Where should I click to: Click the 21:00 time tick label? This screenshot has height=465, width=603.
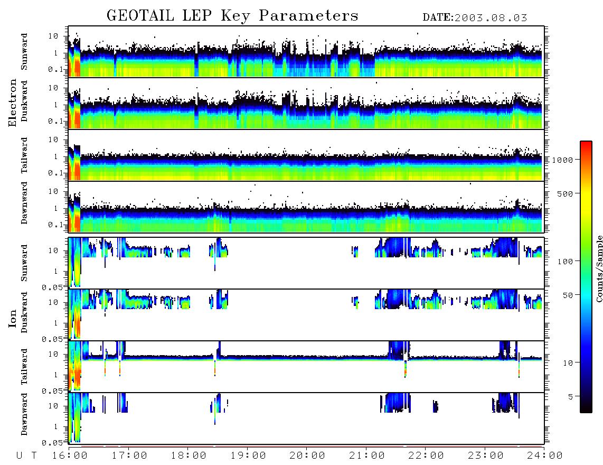[367, 456]
